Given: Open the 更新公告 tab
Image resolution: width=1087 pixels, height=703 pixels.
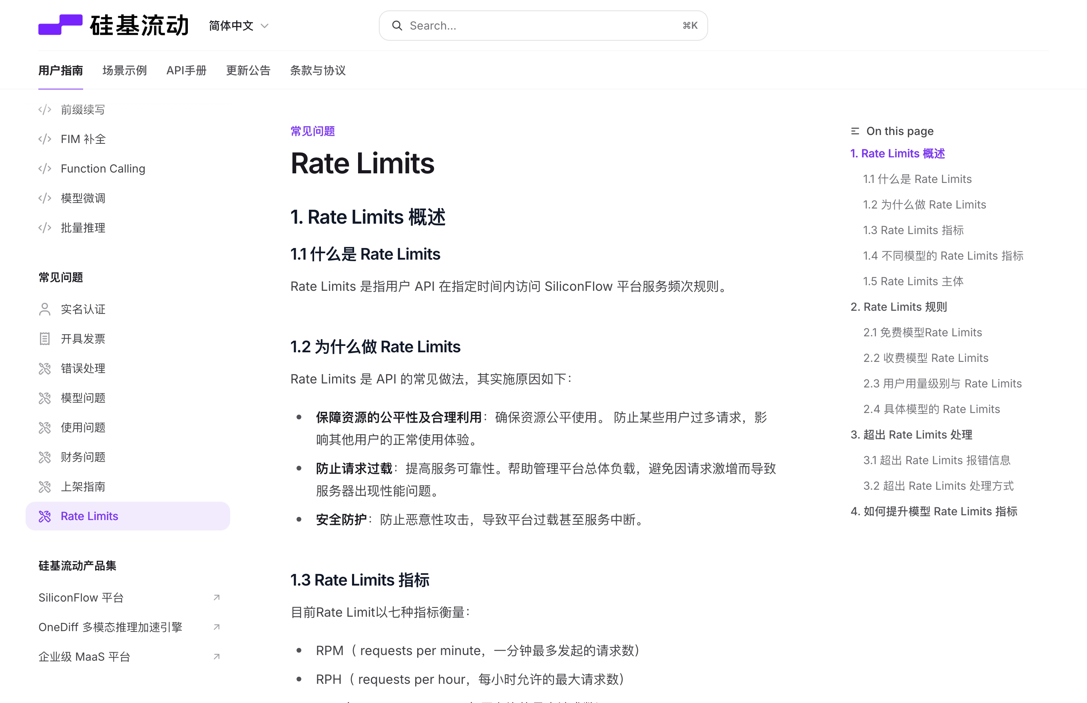Looking at the screenshot, I should click(249, 70).
